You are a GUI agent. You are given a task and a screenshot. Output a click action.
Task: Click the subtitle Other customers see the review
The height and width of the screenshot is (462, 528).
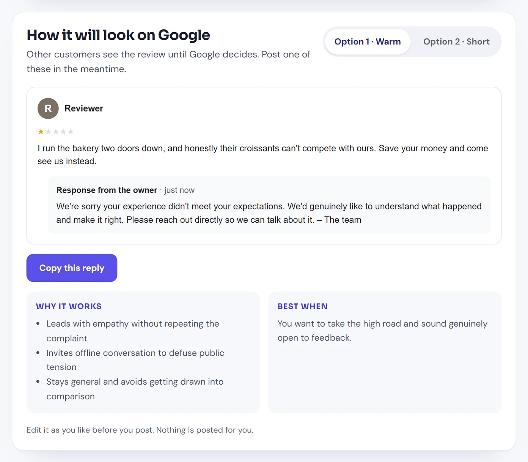click(168, 61)
